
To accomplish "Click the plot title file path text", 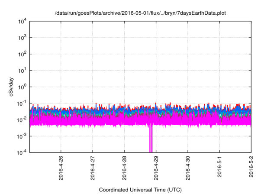I will pos(140,13).
